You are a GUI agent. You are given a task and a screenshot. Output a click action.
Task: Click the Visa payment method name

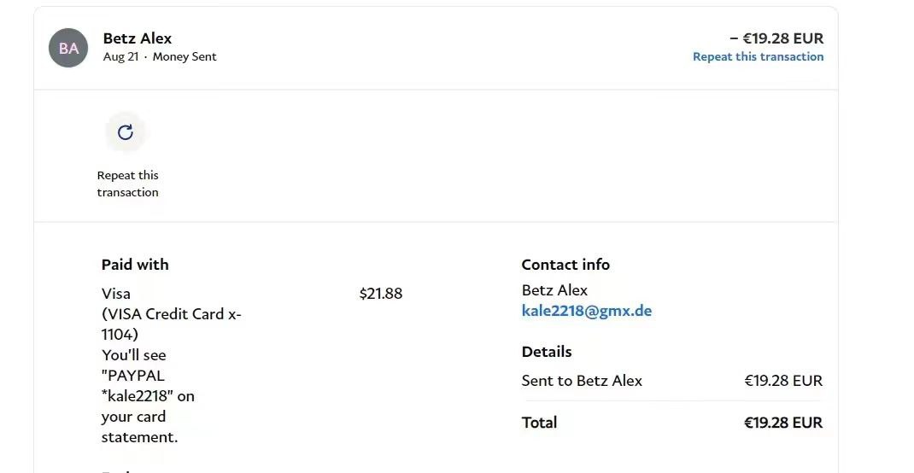click(116, 294)
